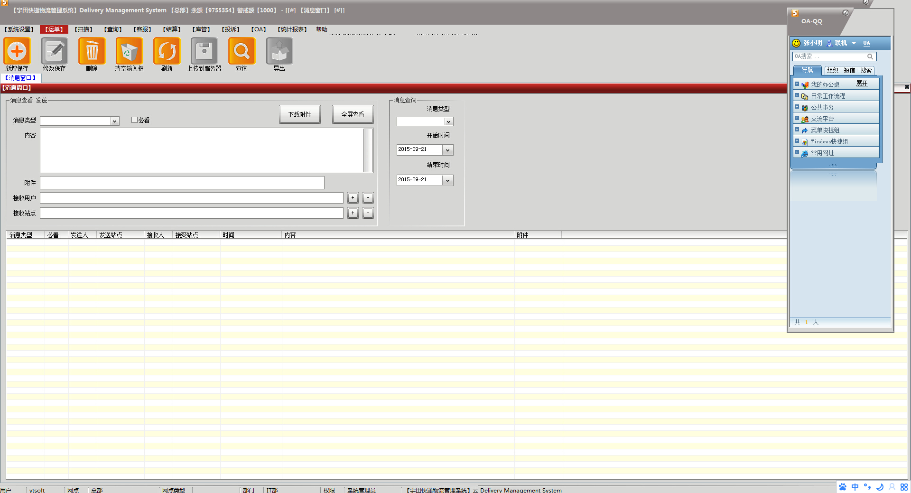The height and width of the screenshot is (493, 911).
Task: Click the 刷新 refresh icon
Action: (x=167, y=51)
